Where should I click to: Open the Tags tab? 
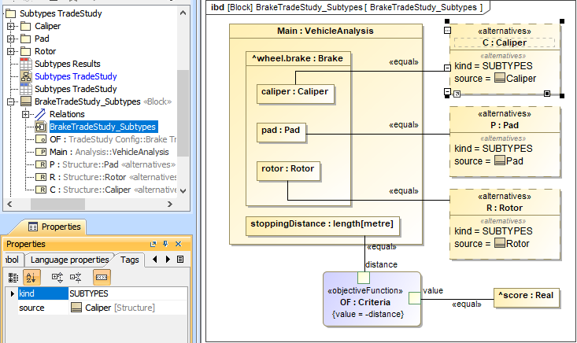click(130, 260)
